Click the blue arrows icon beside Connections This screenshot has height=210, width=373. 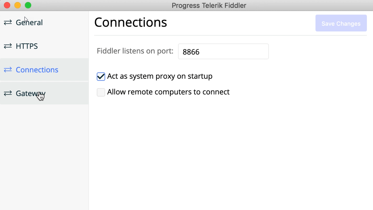(8, 70)
